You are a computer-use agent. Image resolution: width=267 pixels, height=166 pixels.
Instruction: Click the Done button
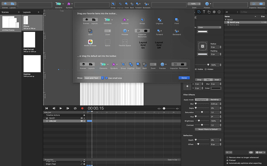pyautogui.click(x=184, y=78)
